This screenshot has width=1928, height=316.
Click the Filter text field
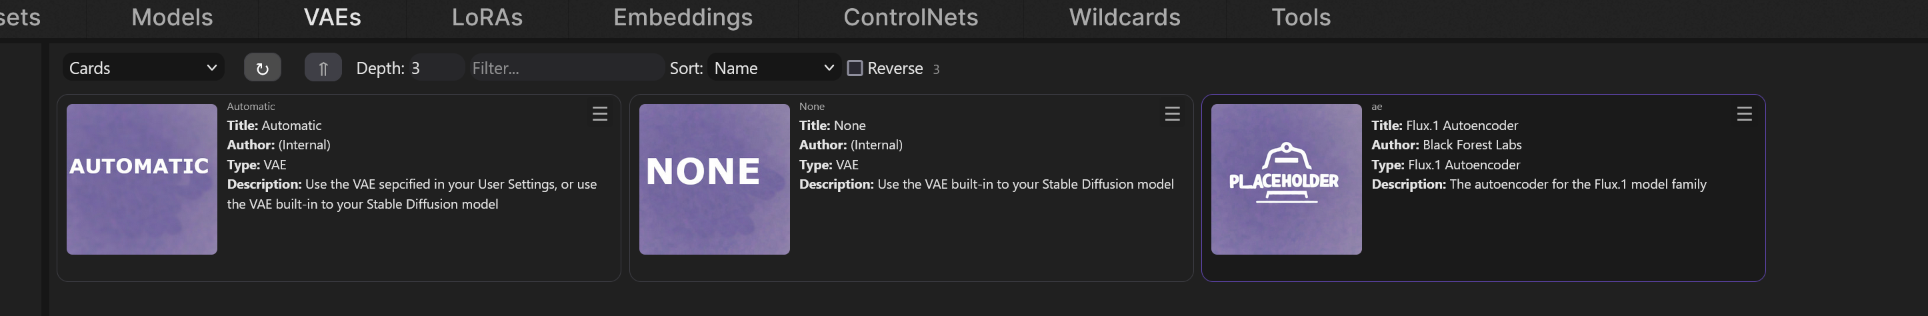point(565,68)
